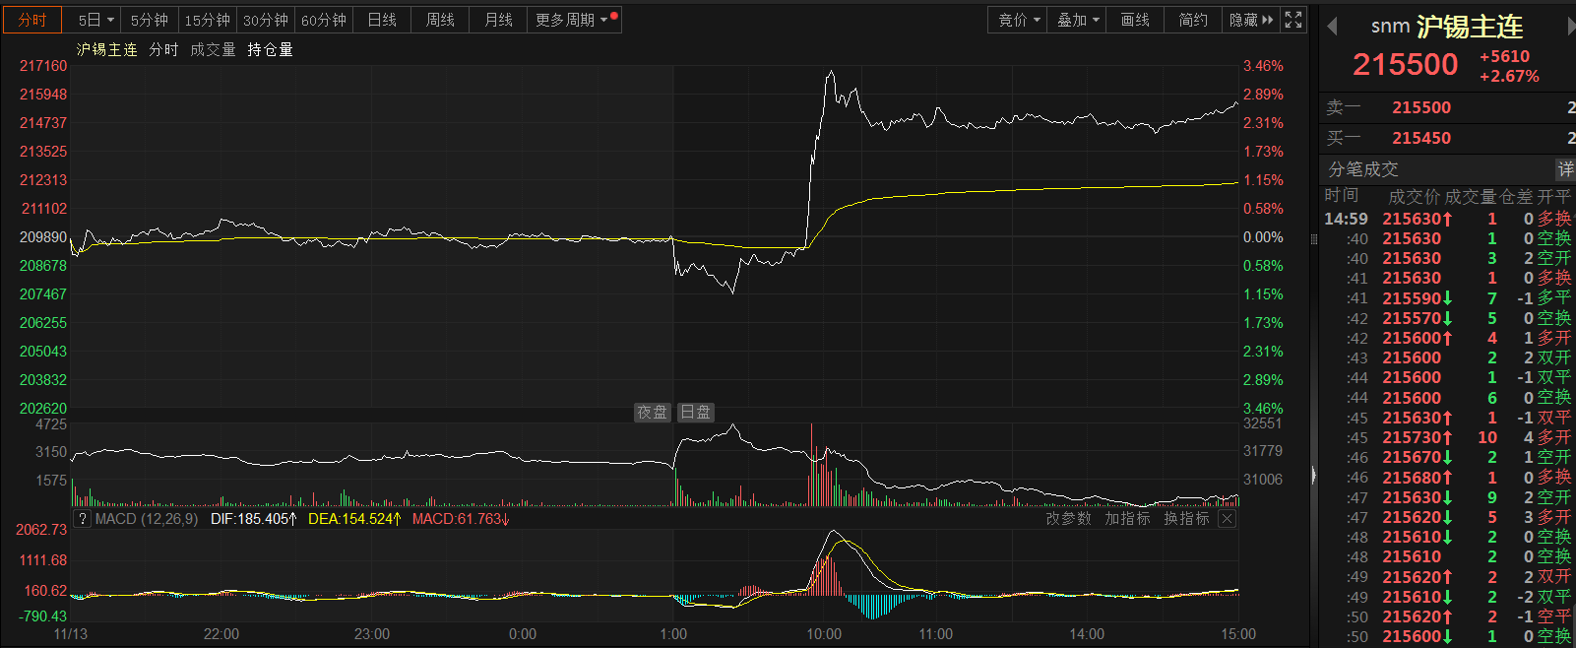
Task: Click the 画线 drawing tool button
Action: 1135,20
